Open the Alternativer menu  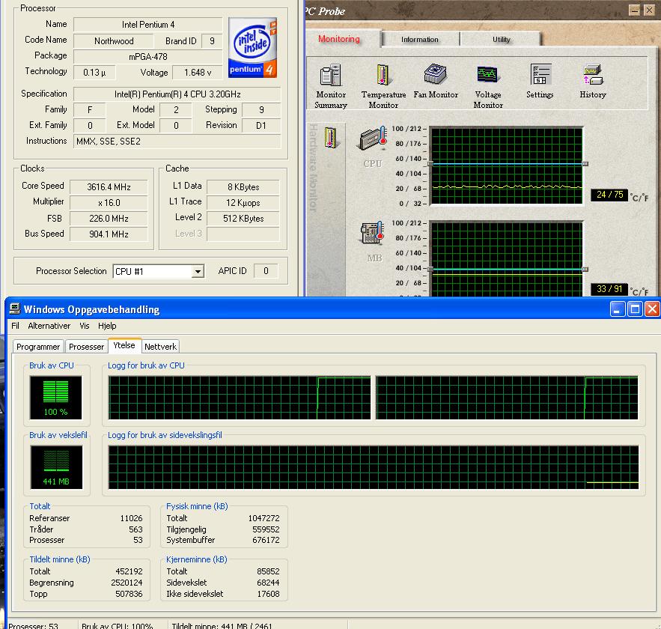coord(49,326)
